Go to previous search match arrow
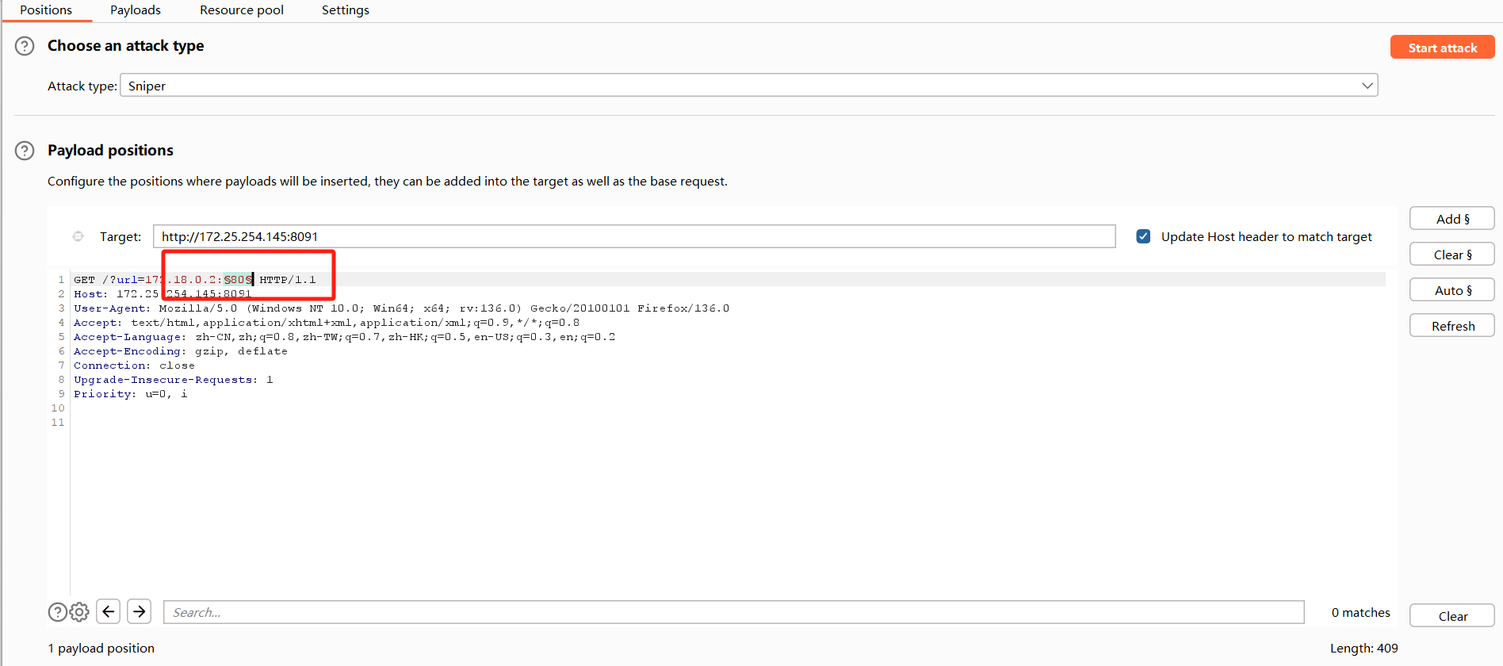 pyautogui.click(x=109, y=611)
